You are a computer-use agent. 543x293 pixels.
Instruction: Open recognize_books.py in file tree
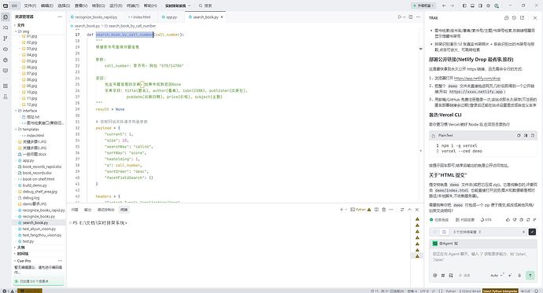click(39, 216)
